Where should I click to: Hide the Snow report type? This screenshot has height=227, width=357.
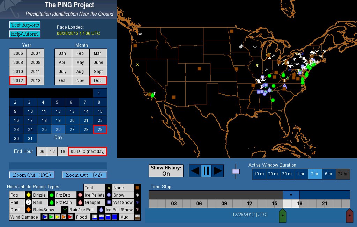click(119, 195)
